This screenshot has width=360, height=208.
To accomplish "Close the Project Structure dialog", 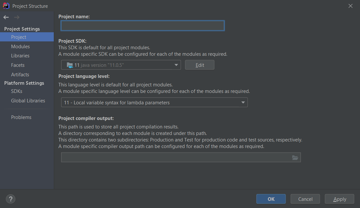I will [x=350, y=6].
